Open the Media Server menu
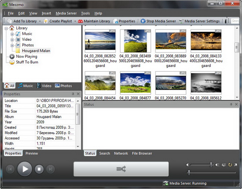Viewport: 242px width, 189px height. coord(66,13)
